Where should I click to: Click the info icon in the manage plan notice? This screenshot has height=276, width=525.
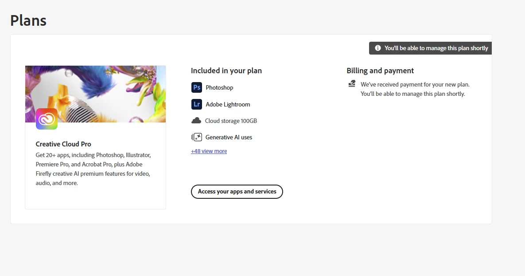pyautogui.click(x=377, y=48)
